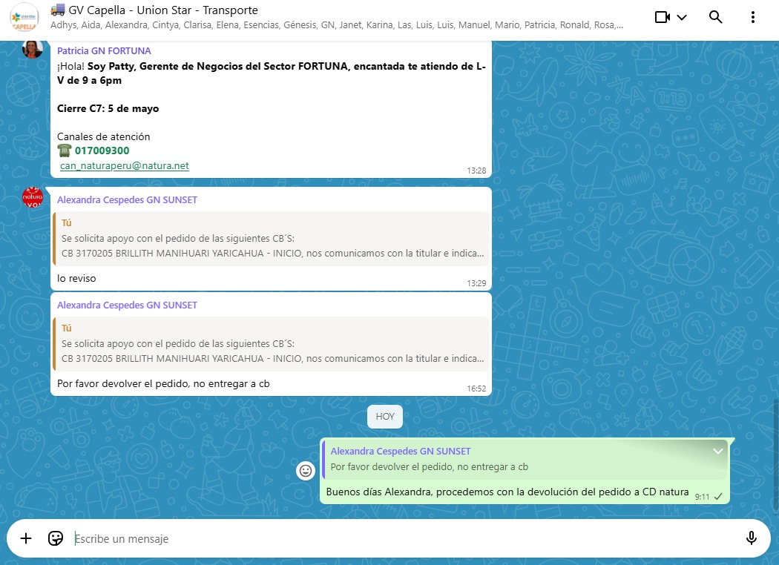Search messages with the magnifier icon
This screenshot has width=779, height=565.
[x=716, y=17]
